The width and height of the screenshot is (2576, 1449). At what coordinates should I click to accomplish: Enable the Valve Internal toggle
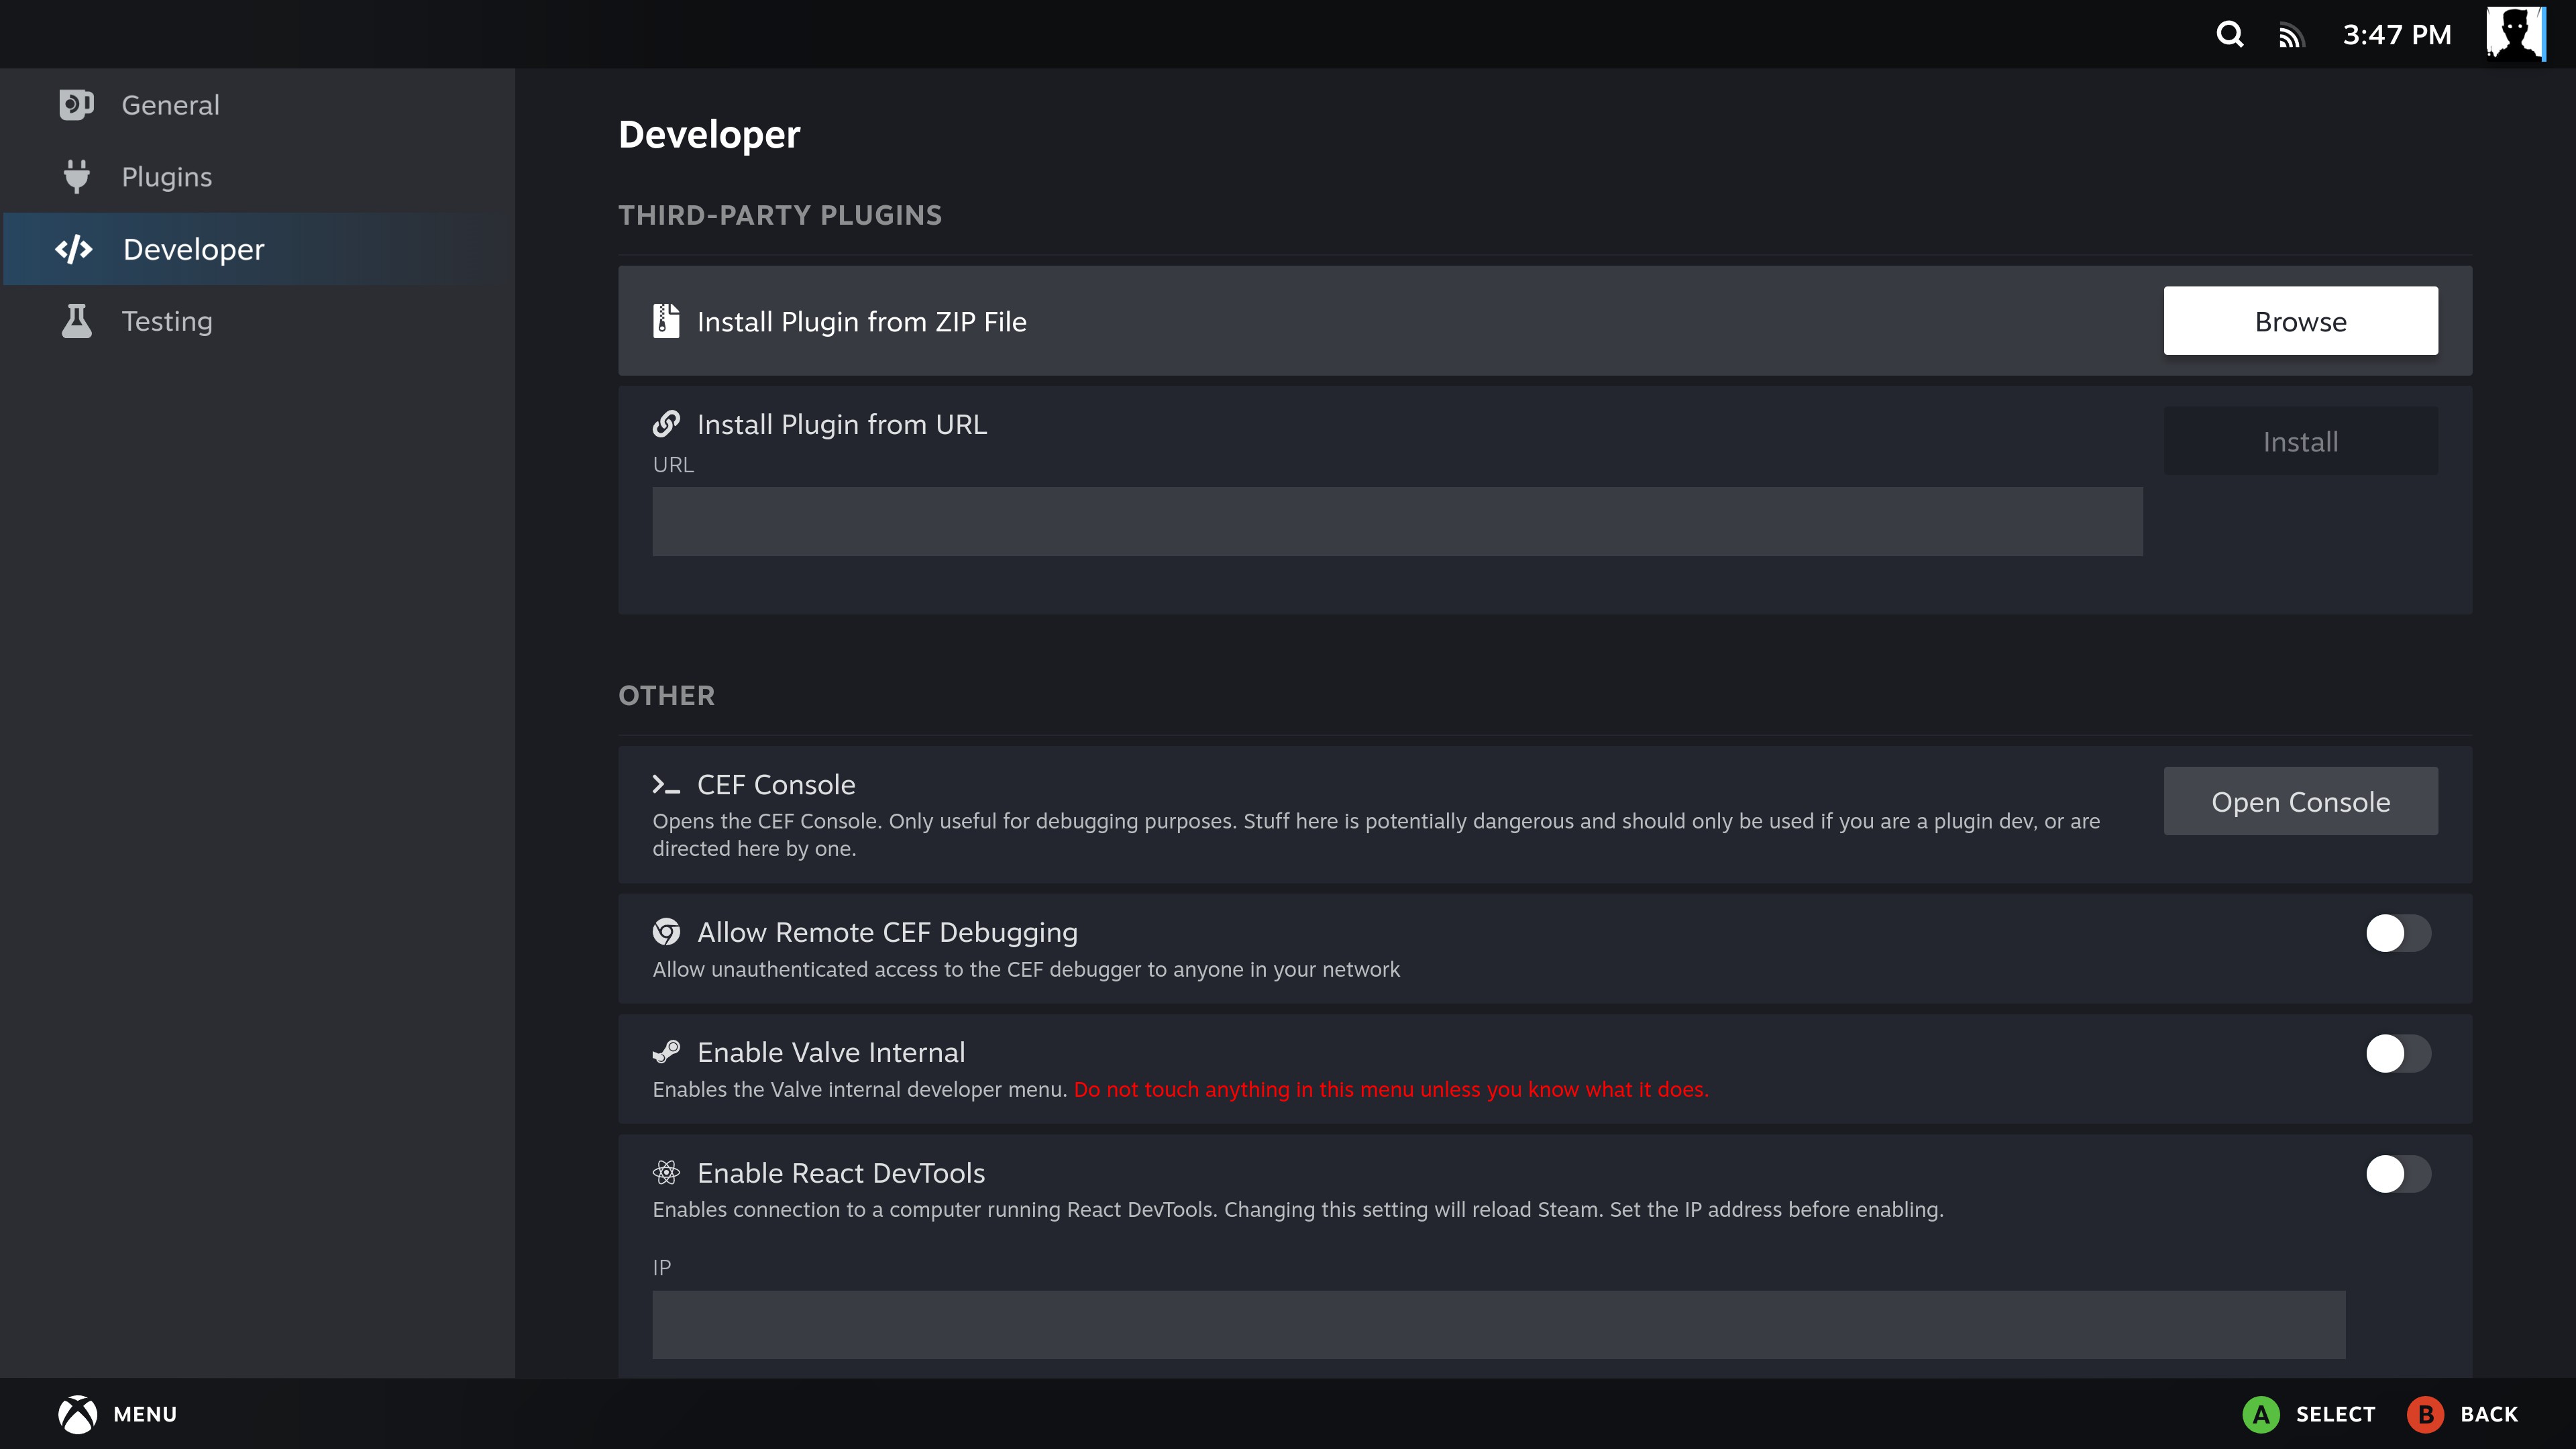click(2398, 1053)
